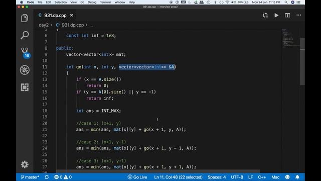Close the 931.dp.cpp tab
This screenshot has width=321, height=181.
pos(71,15)
